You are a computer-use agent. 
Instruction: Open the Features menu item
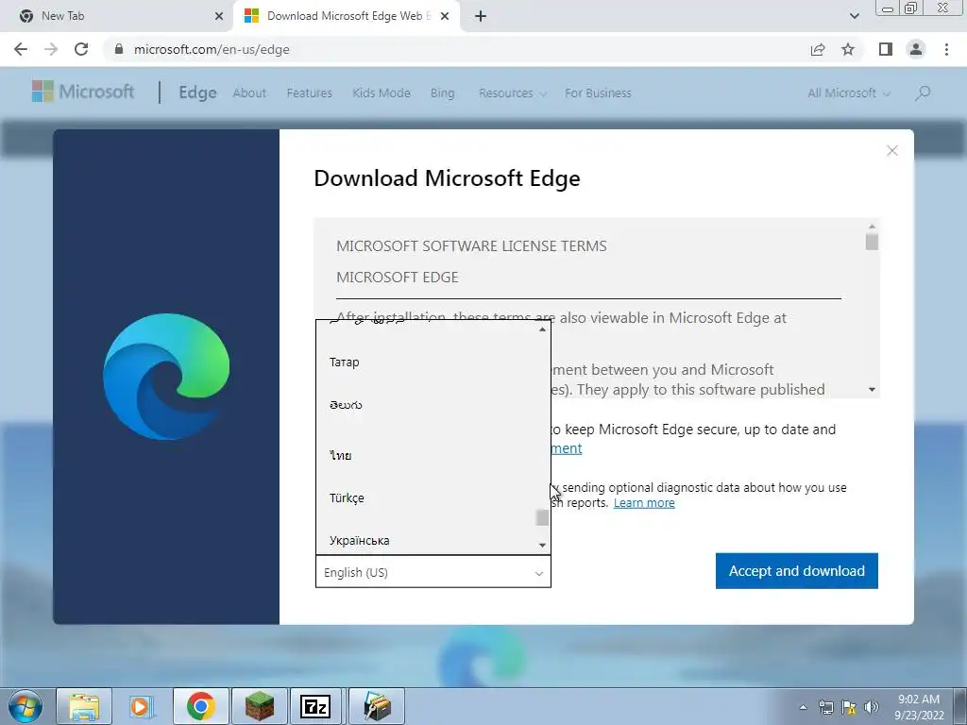[x=309, y=93]
